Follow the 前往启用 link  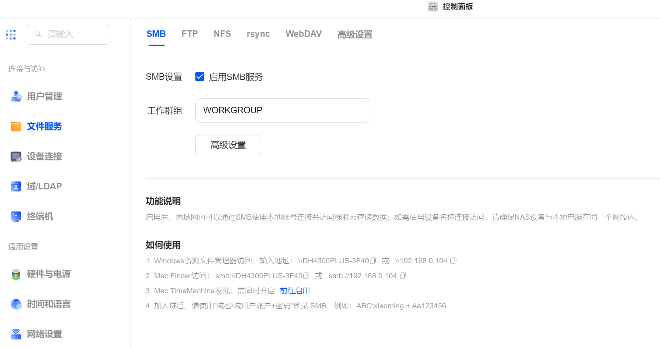[x=295, y=291]
